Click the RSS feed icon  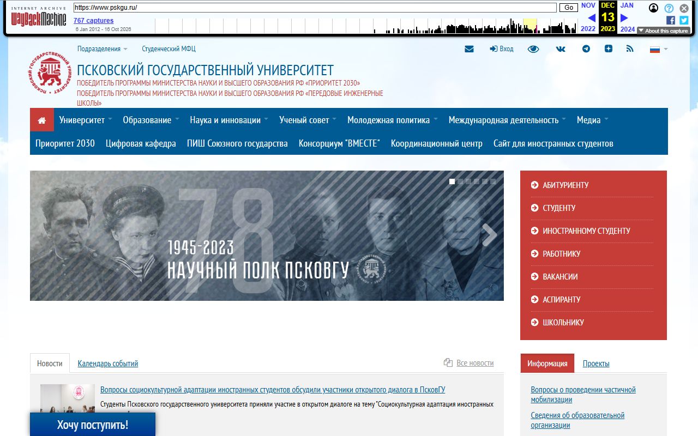click(x=630, y=49)
